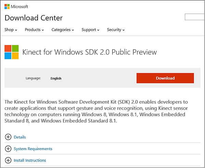
Task: Click the search input box
Action: coord(194,17)
